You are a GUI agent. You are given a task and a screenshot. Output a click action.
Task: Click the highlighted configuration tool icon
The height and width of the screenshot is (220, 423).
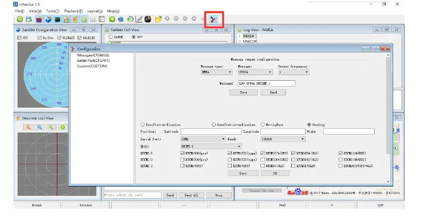point(214,19)
